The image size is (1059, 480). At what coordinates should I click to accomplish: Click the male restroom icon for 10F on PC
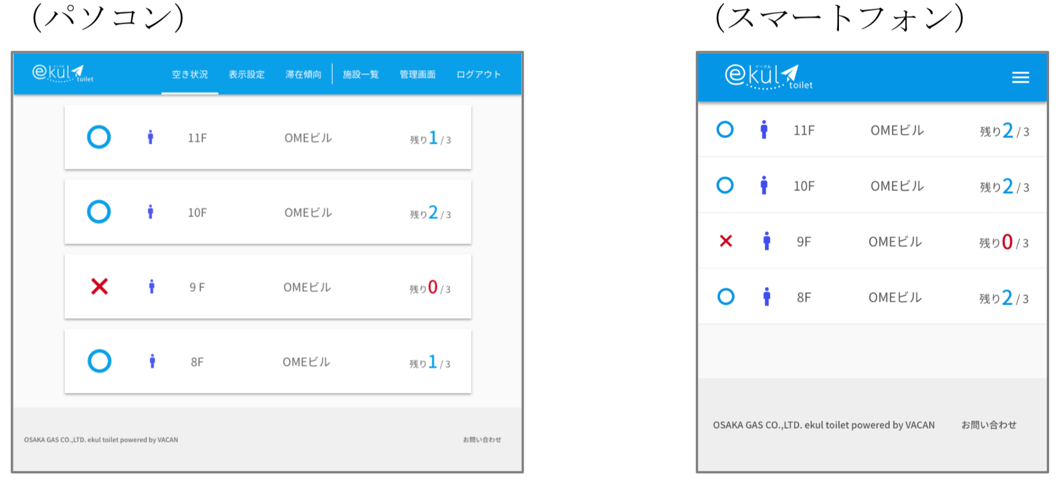pos(151,212)
